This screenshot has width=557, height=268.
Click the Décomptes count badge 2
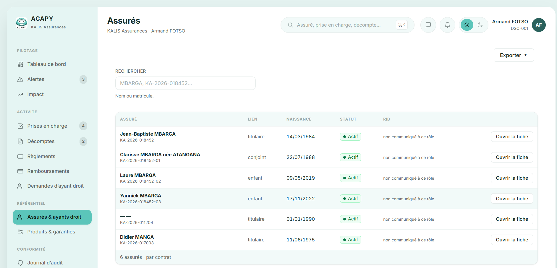[83, 142]
